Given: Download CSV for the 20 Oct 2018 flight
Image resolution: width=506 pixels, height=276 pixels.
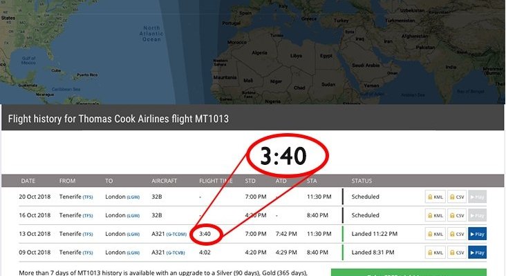Looking at the screenshot, I should [x=457, y=197].
